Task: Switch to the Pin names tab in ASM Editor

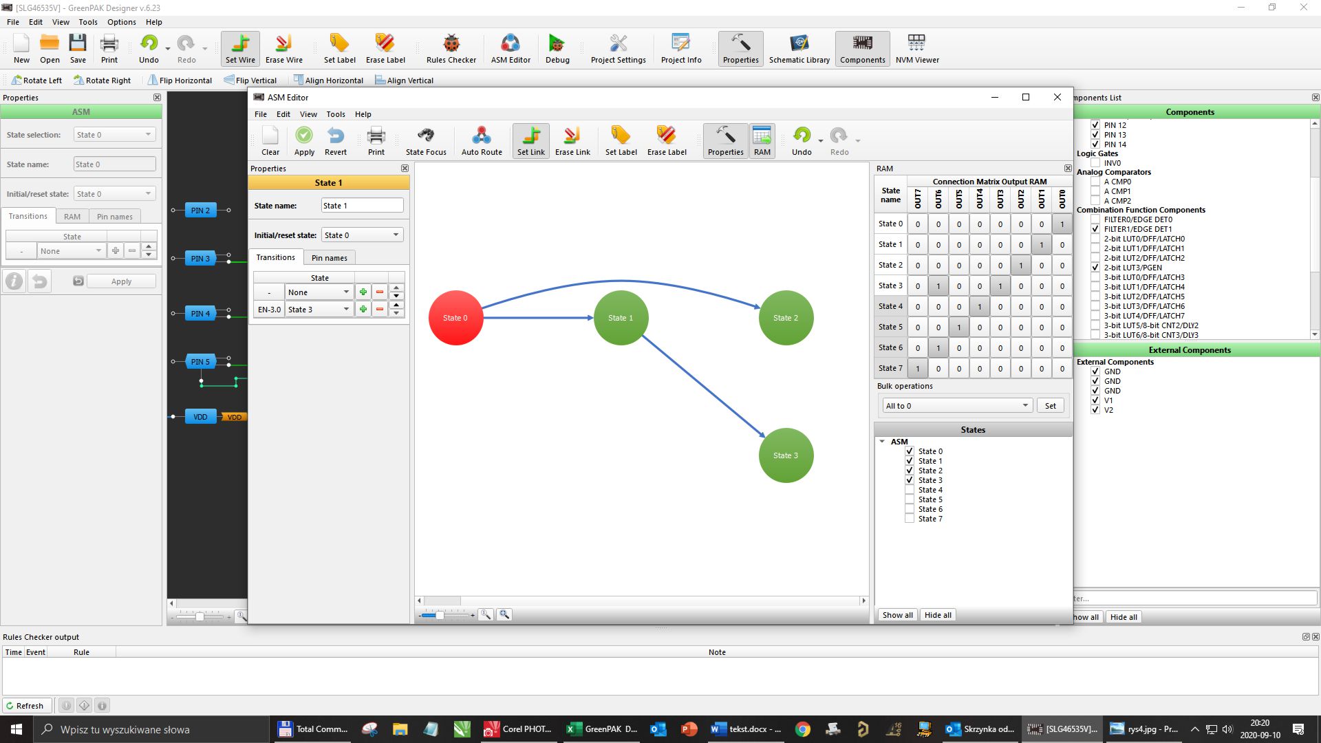Action: [329, 258]
